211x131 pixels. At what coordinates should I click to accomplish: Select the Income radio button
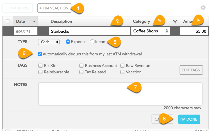click(92, 42)
